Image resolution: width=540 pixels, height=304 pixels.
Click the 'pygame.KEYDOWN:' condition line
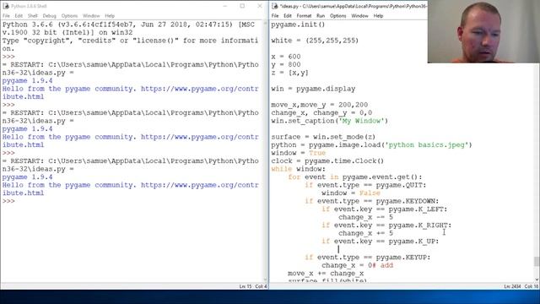(372, 201)
